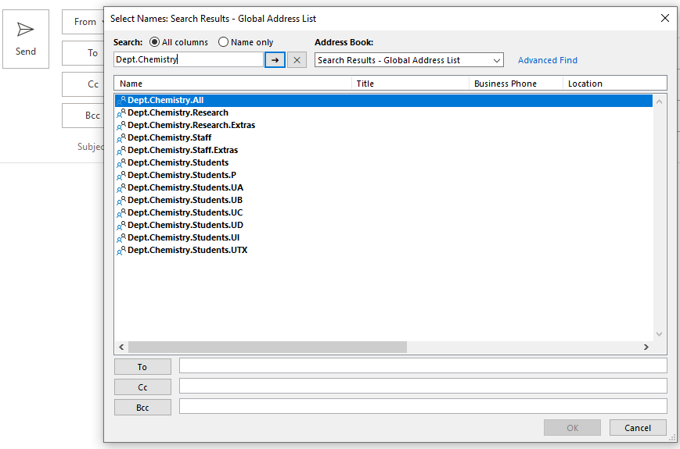Image resolution: width=680 pixels, height=449 pixels.
Task: Click the Business Phone column header
Action: [515, 84]
